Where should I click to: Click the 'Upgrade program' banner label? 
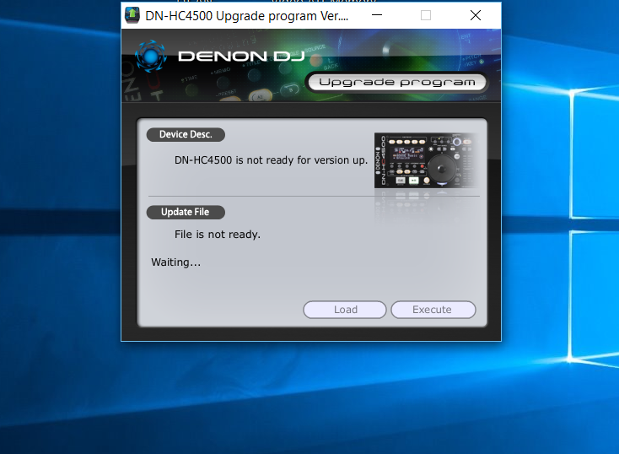(x=396, y=82)
